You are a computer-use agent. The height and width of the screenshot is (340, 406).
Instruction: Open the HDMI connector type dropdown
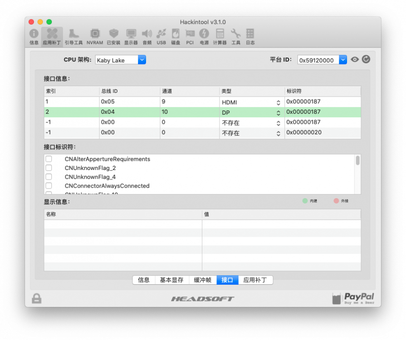coord(251,102)
